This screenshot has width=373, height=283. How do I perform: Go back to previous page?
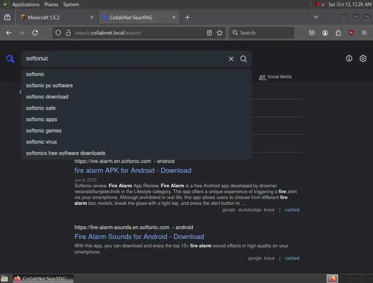tap(9, 33)
